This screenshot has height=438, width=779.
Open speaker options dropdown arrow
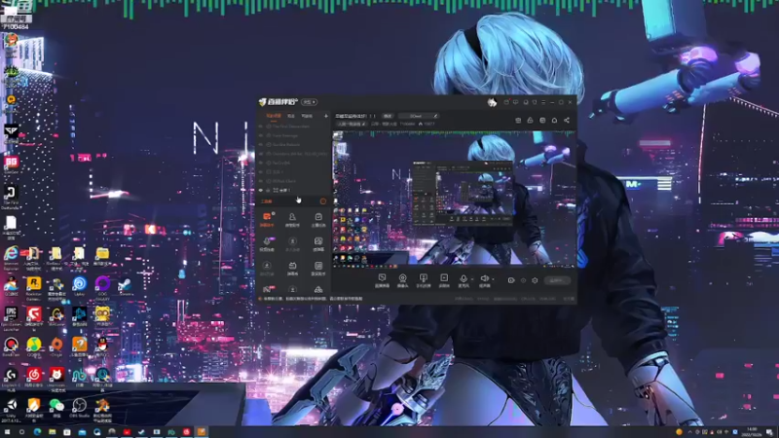click(493, 279)
